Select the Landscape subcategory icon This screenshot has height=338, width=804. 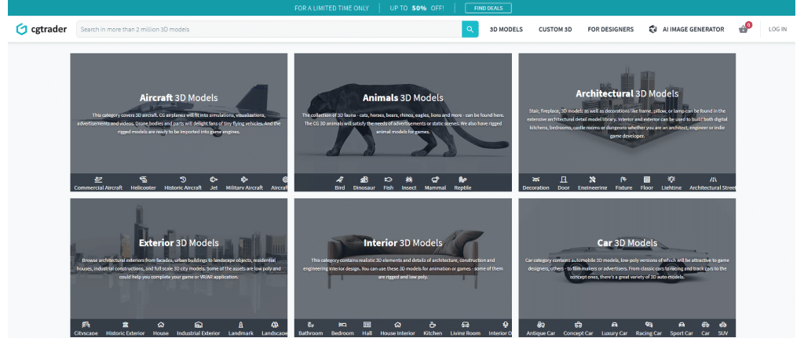275,325
